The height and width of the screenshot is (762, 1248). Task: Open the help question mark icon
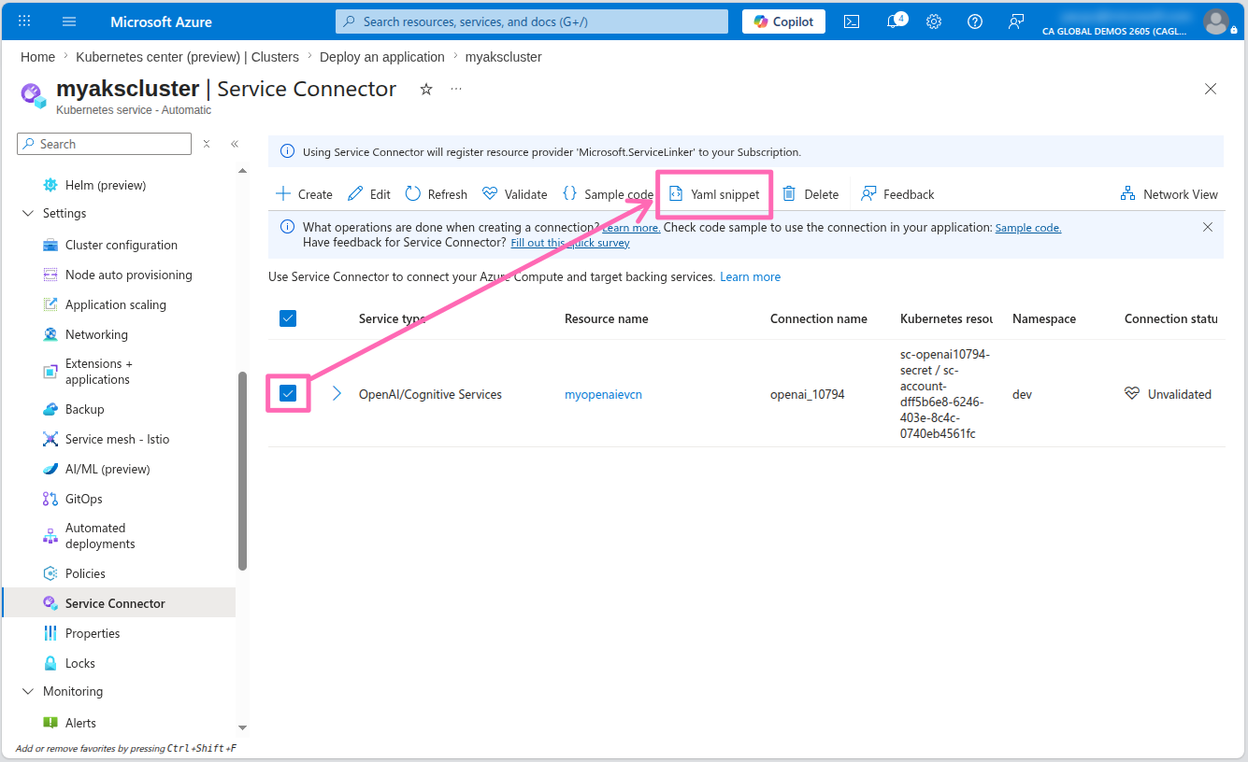click(975, 21)
